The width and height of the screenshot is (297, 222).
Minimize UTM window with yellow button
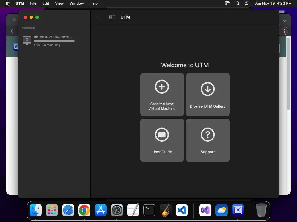pyautogui.click(x=31, y=17)
